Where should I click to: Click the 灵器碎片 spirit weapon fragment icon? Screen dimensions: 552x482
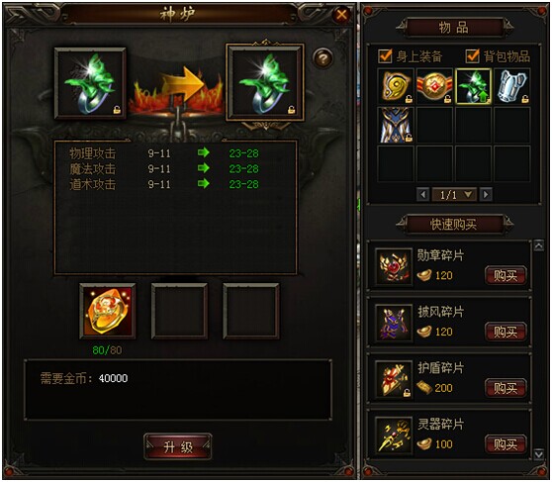[x=394, y=435]
